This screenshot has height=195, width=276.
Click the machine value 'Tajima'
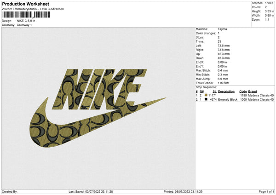pos(222,29)
